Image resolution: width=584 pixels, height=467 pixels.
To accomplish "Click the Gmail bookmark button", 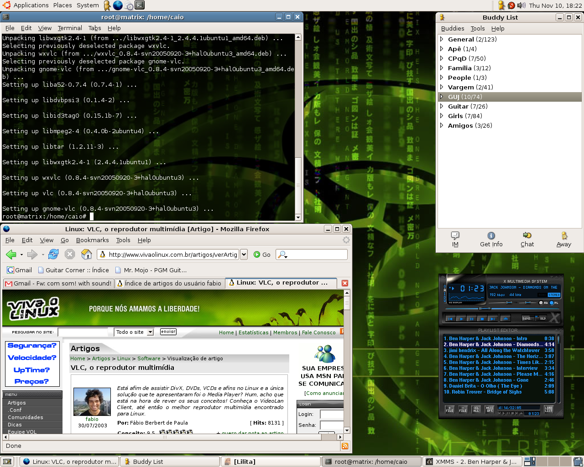I will pos(19,270).
